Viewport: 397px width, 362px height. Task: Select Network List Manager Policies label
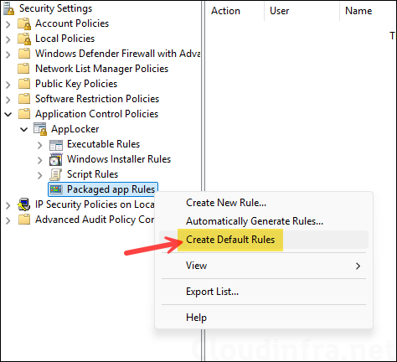pos(102,69)
